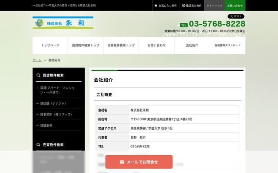
Task: Select 会社紹介 in the main navigation
Action: coord(192,45)
